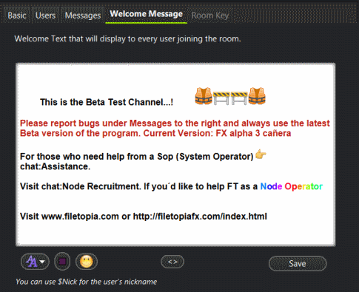Click the pointing hand emoticon
This screenshot has width=359, height=292.
(x=261, y=155)
